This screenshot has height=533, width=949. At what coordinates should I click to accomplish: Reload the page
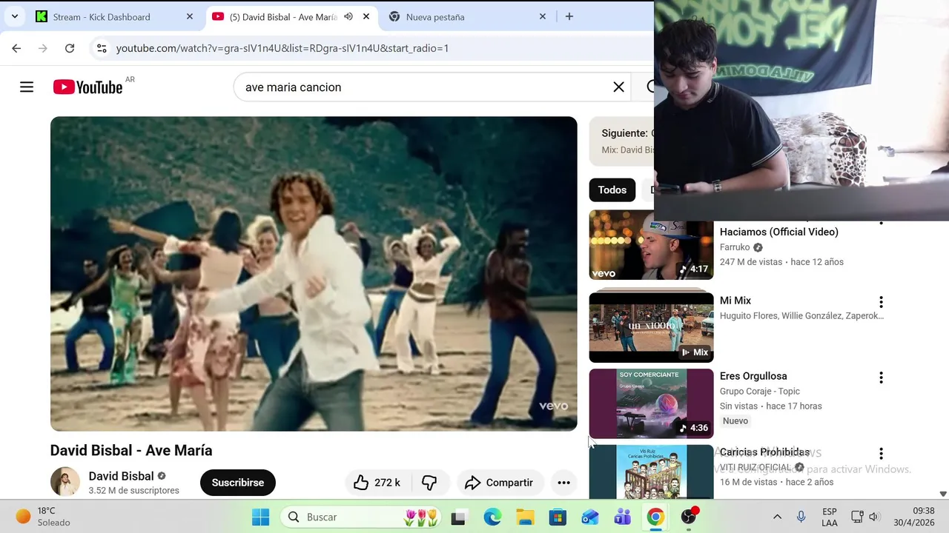click(x=70, y=48)
